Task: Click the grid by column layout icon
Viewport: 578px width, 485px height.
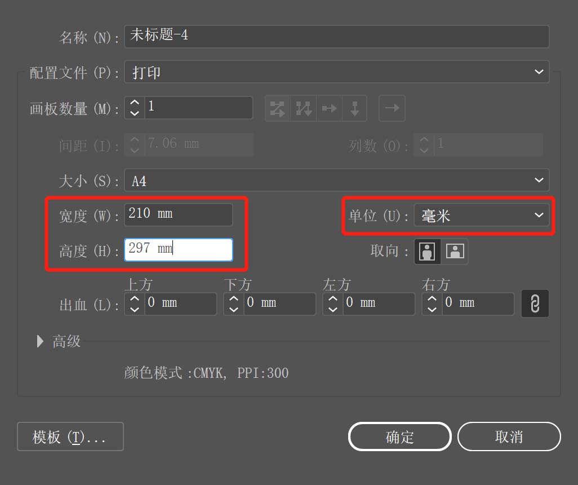Action: (304, 108)
